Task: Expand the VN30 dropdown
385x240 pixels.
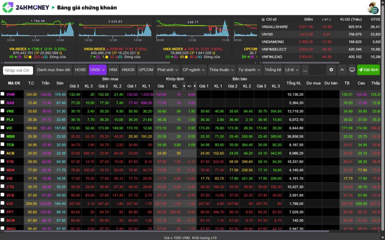Action: [98, 70]
